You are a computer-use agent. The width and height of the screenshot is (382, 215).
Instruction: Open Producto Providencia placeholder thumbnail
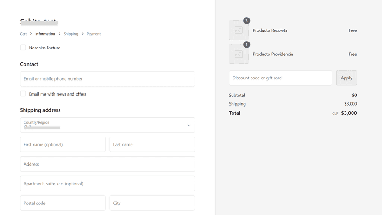click(239, 54)
